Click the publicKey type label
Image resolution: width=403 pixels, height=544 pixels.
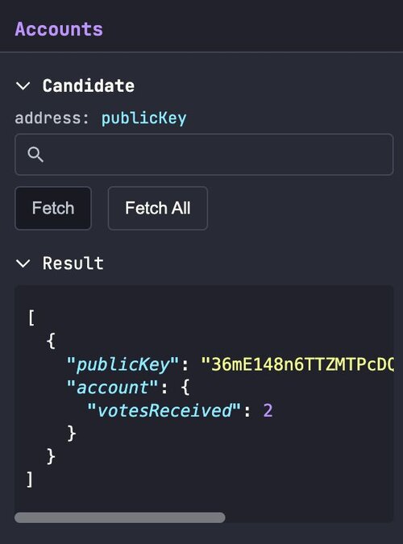pyautogui.click(x=144, y=118)
